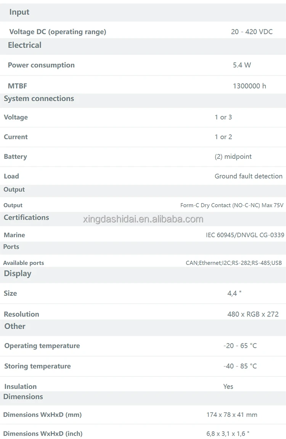Click the 480 x RGB x 272 resolution

[253, 314]
